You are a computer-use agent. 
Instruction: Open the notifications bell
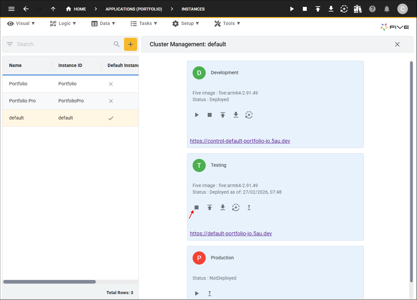click(x=387, y=9)
